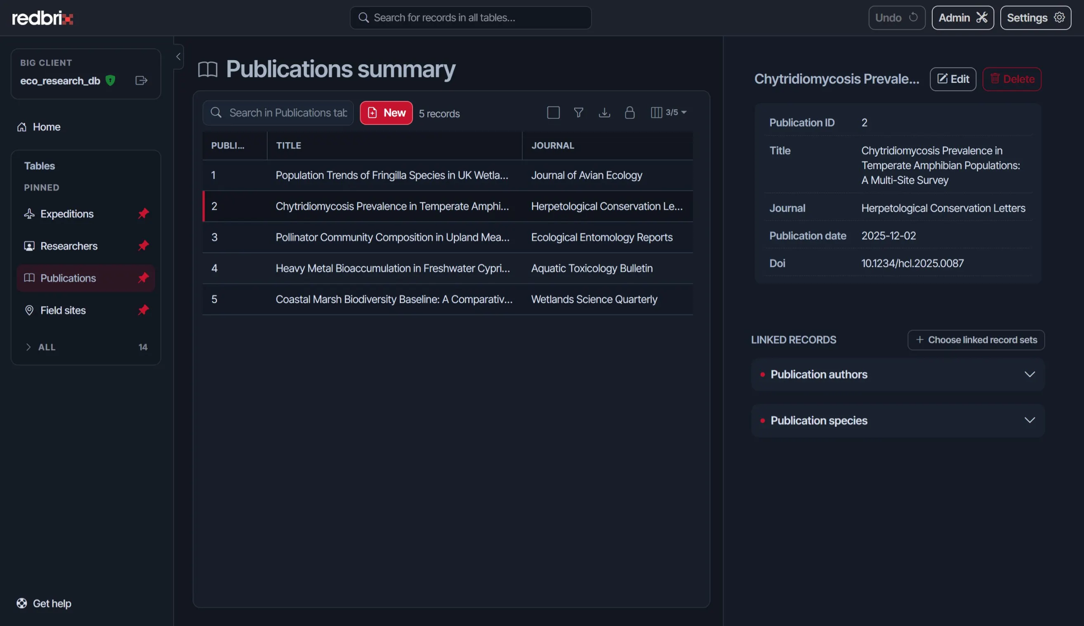This screenshot has width=1084, height=626.
Task: Click the book icon beside Publications summary
Action: coord(208,69)
